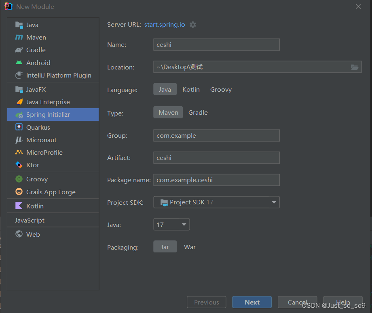The image size is (372, 313).
Task: Choose Gradle as project type
Action: tap(198, 113)
